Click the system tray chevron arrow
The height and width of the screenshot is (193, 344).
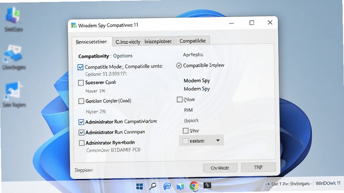pos(267,184)
